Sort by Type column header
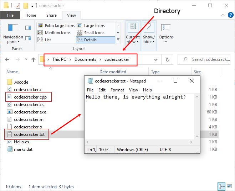The width and height of the screenshot is (235, 191). click(155, 72)
